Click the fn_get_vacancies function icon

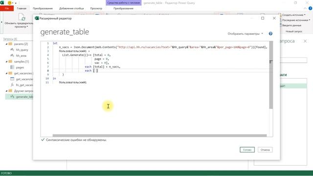12,85
